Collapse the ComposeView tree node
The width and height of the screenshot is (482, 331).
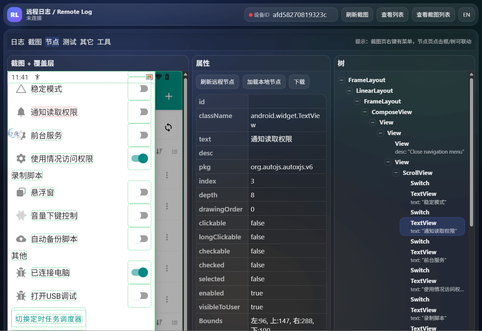point(365,112)
